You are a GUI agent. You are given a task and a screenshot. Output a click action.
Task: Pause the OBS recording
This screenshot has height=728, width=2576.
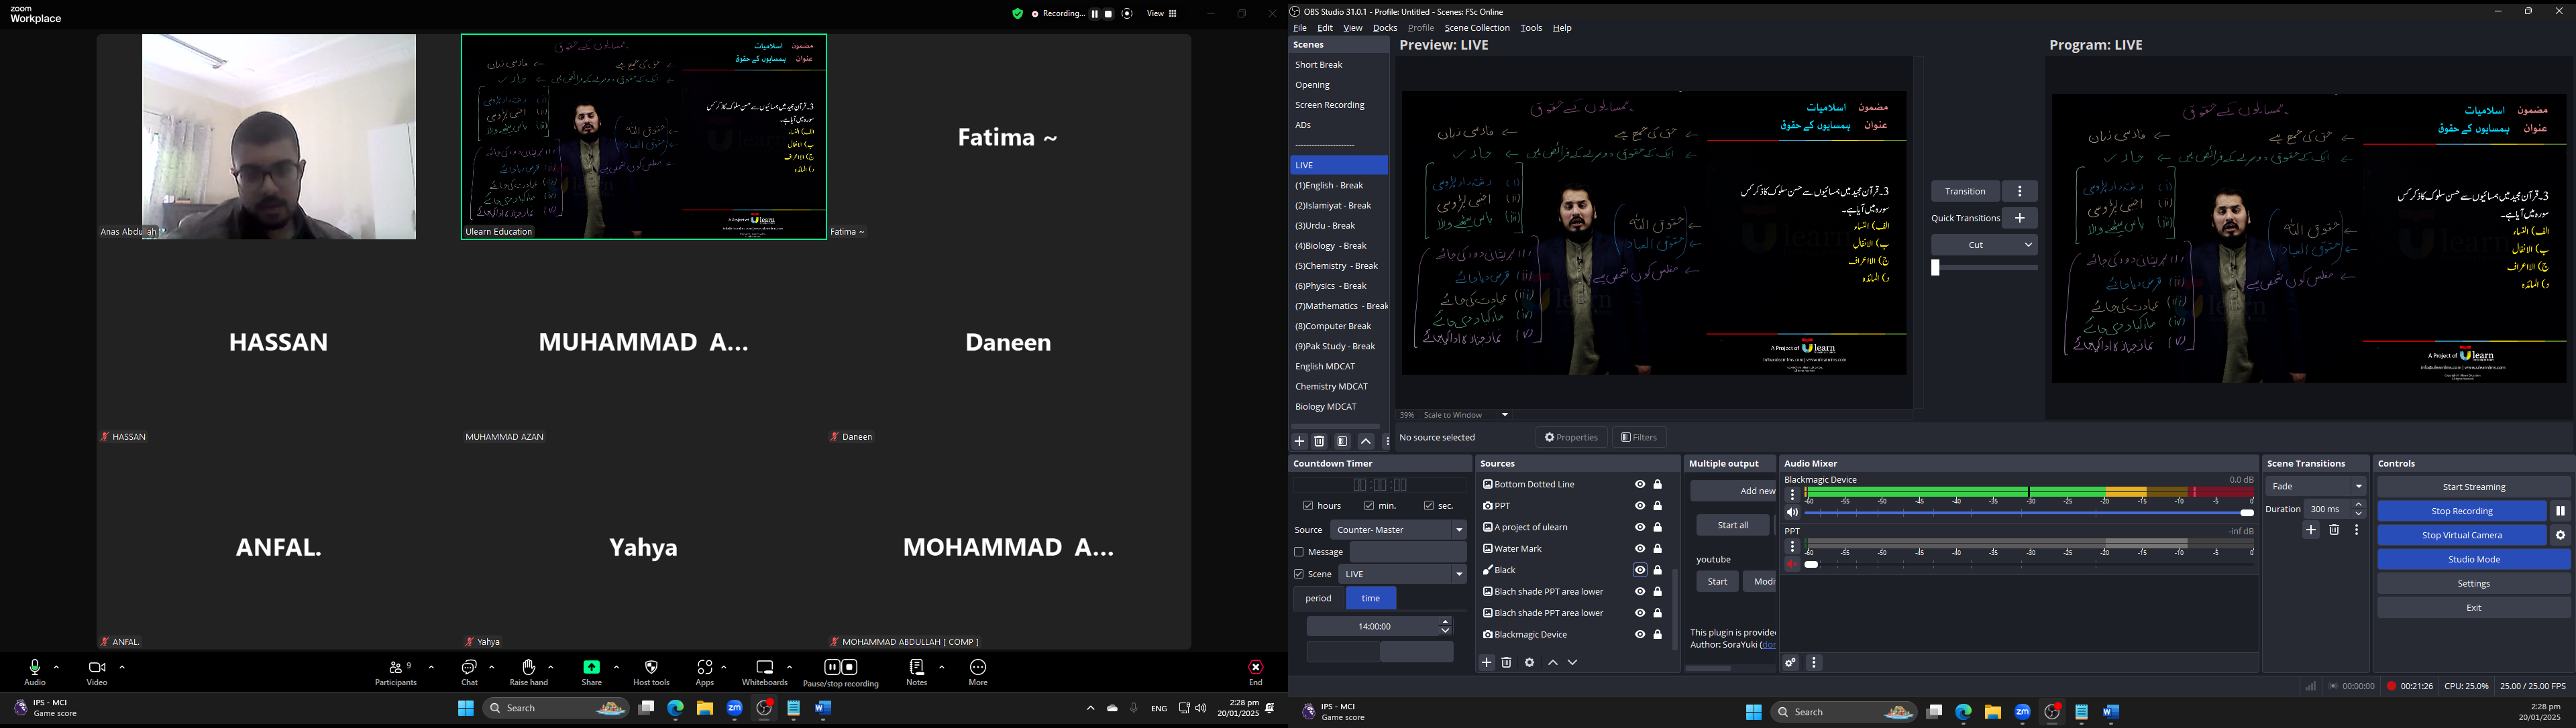2561,511
